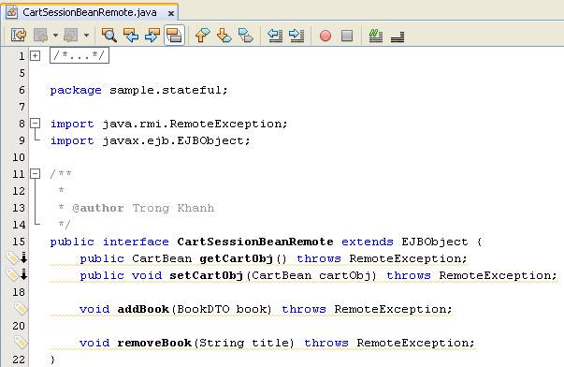Image resolution: width=564 pixels, height=367 pixels.
Task: Click 'cartObj' parameter name
Action: tap(345, 275)
